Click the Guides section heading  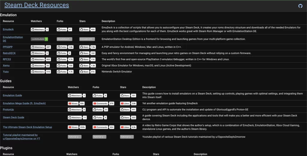[x=6, y=81]
